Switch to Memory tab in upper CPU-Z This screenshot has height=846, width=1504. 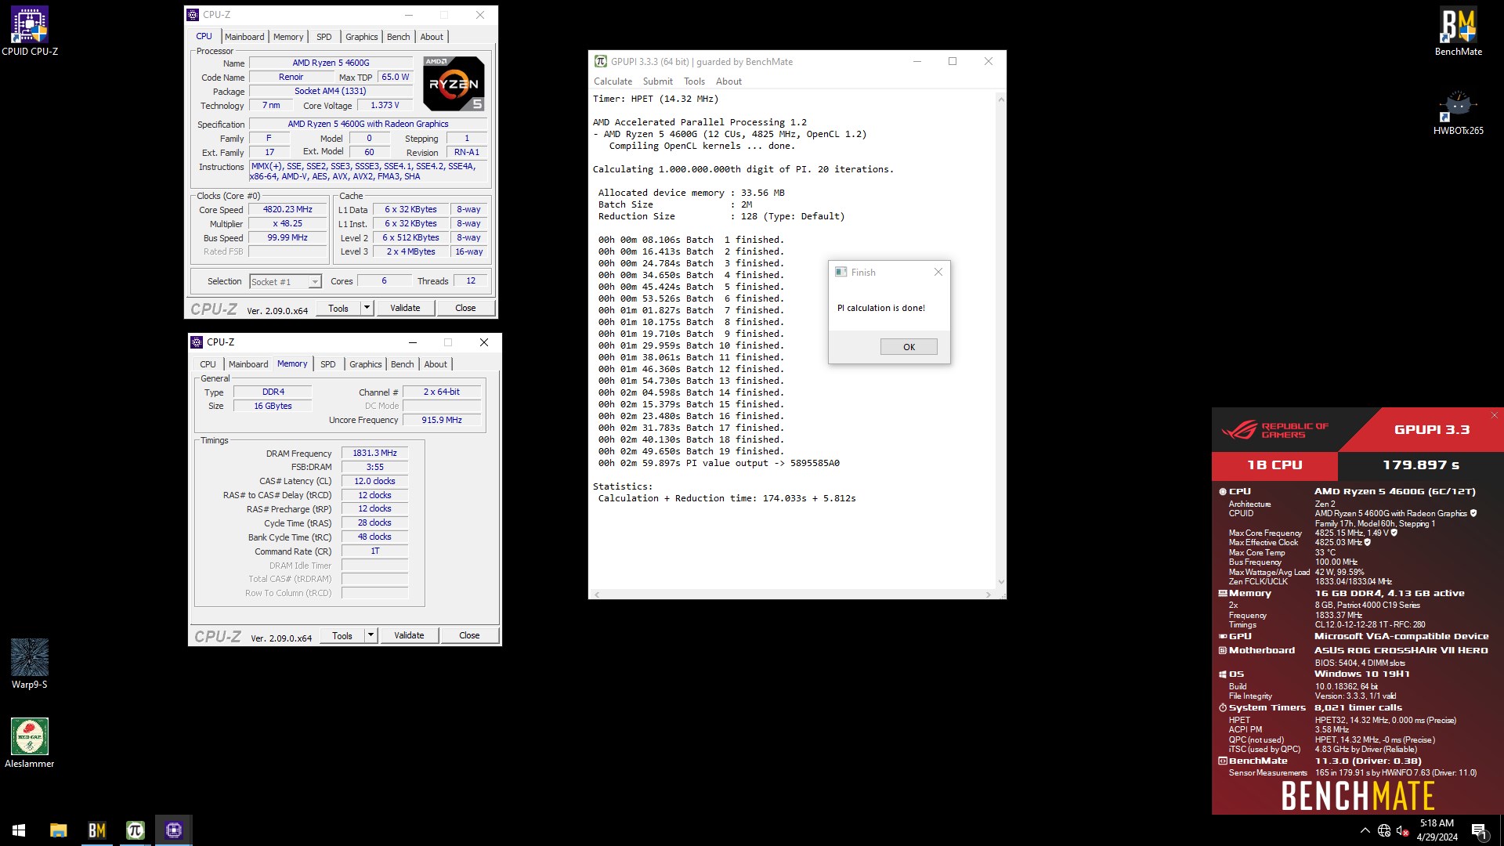coord(288,37)
